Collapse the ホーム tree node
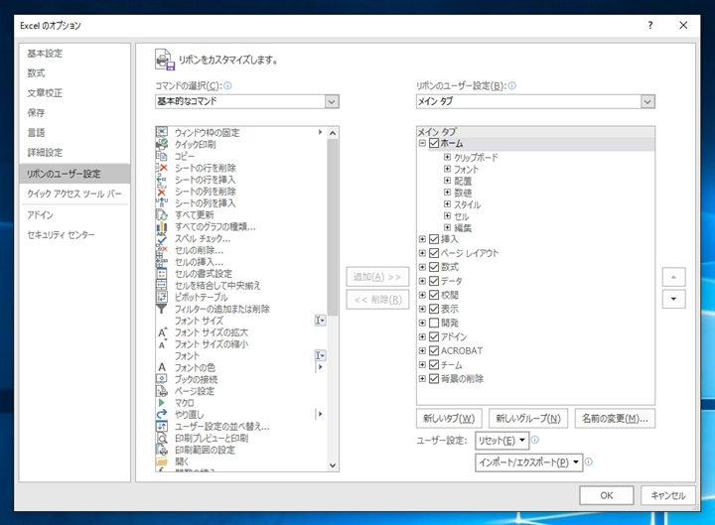Screen dimensions: 715x525 422,143
